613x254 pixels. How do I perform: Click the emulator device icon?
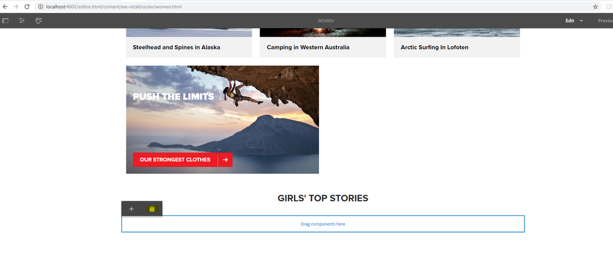(39, 20)
